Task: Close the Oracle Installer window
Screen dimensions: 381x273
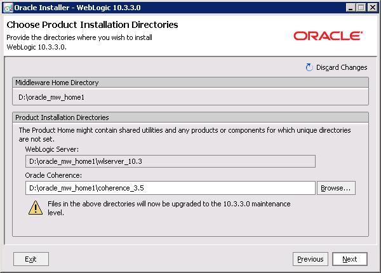Action: point(372,8)
